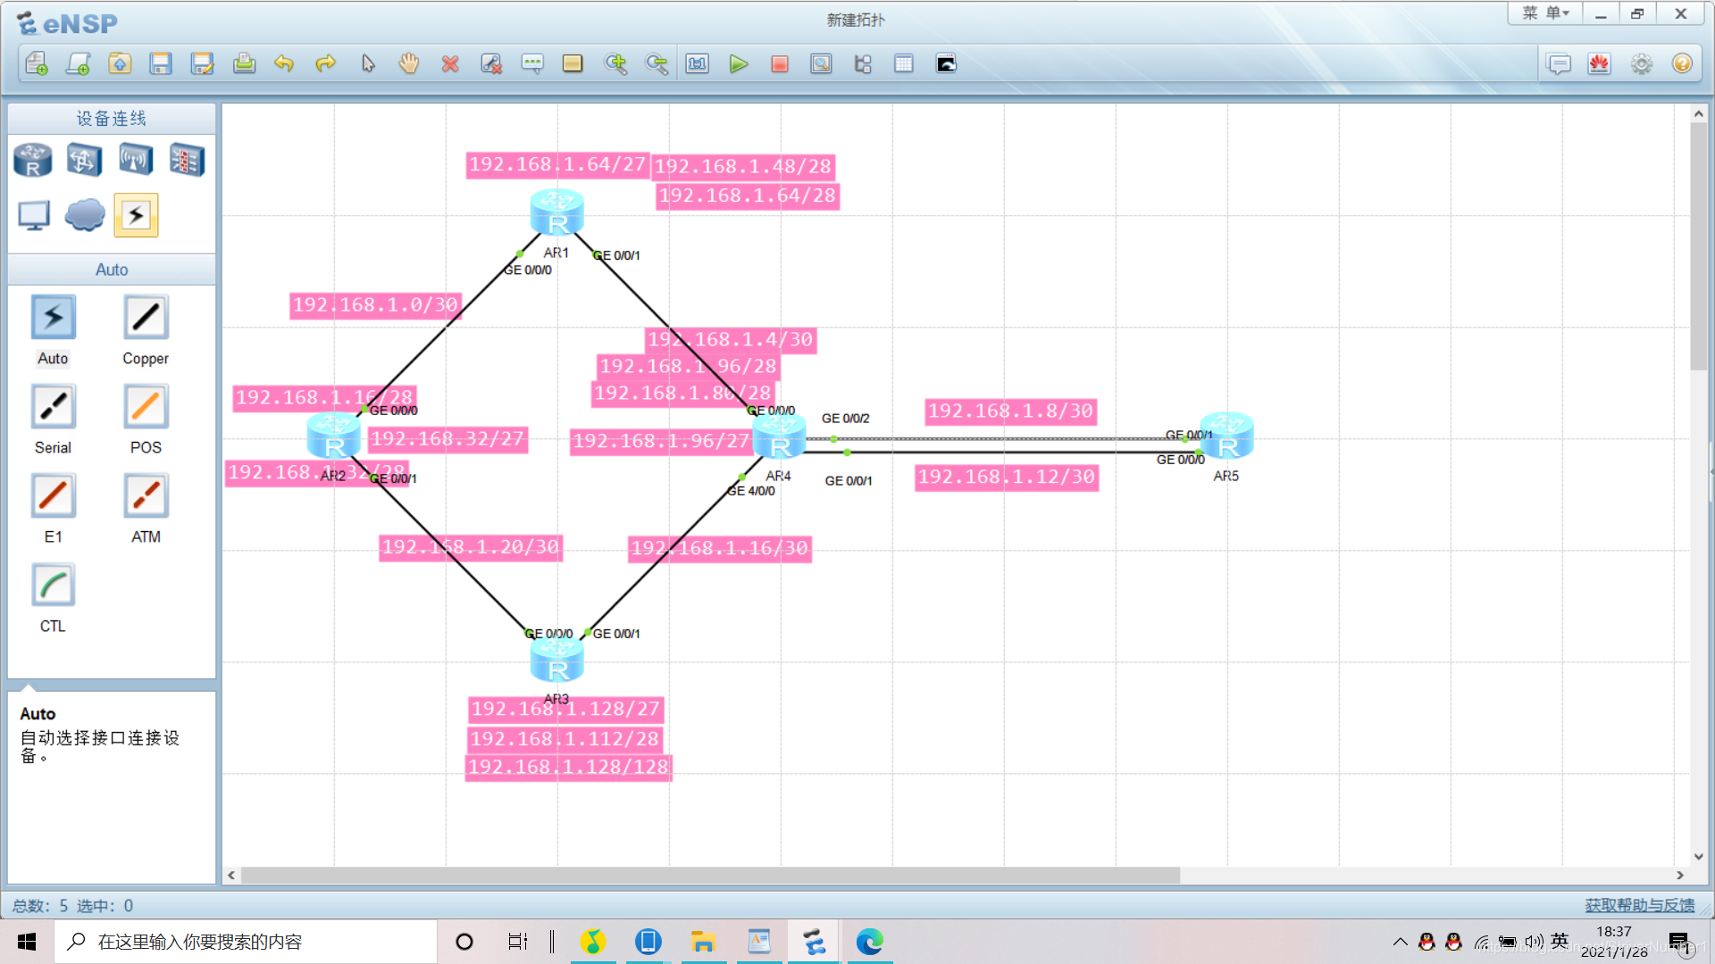Viewport: 1715px width, 964px height.
Task: Select router AR2 on the canvas
Action: tap(333, 436)
